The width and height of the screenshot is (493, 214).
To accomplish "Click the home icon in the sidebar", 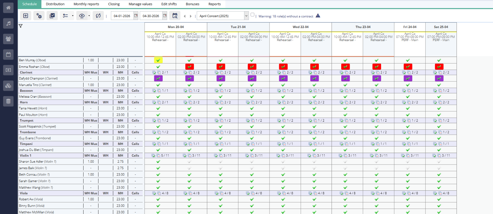I will pyautogui.click(x=8, y=8).
